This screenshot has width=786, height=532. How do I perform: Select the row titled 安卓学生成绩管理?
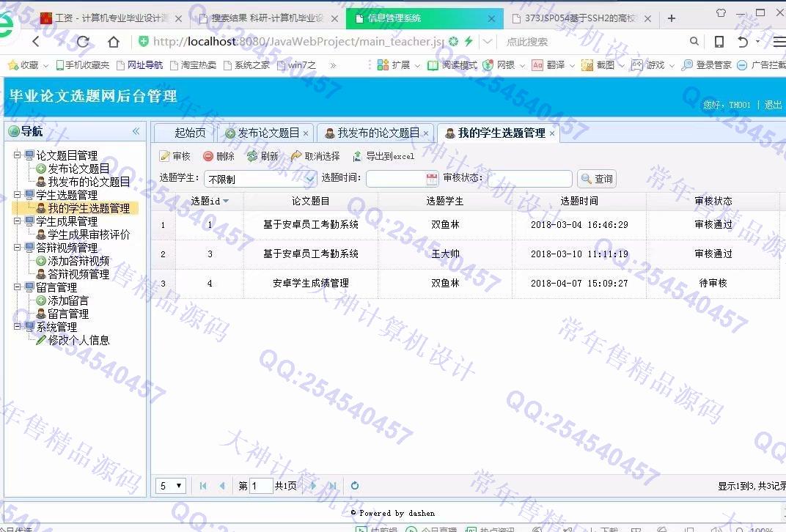pos(465,283)
